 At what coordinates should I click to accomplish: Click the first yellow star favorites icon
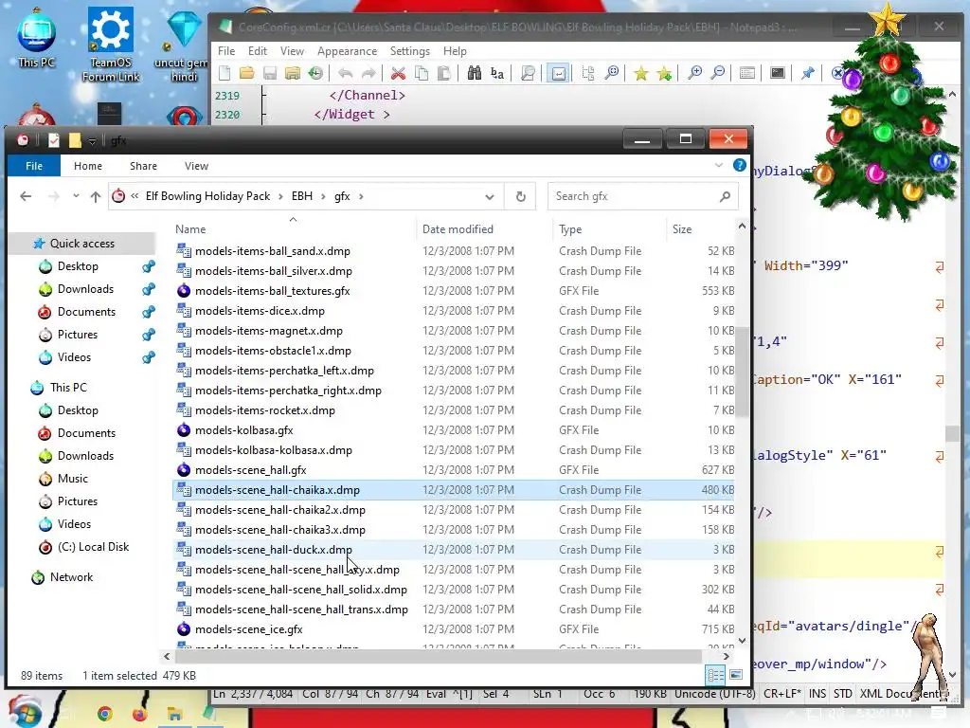[641, 74]
